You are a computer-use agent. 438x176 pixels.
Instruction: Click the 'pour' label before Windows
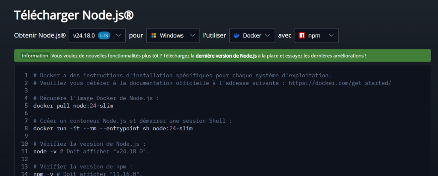(x=136, y=35)
